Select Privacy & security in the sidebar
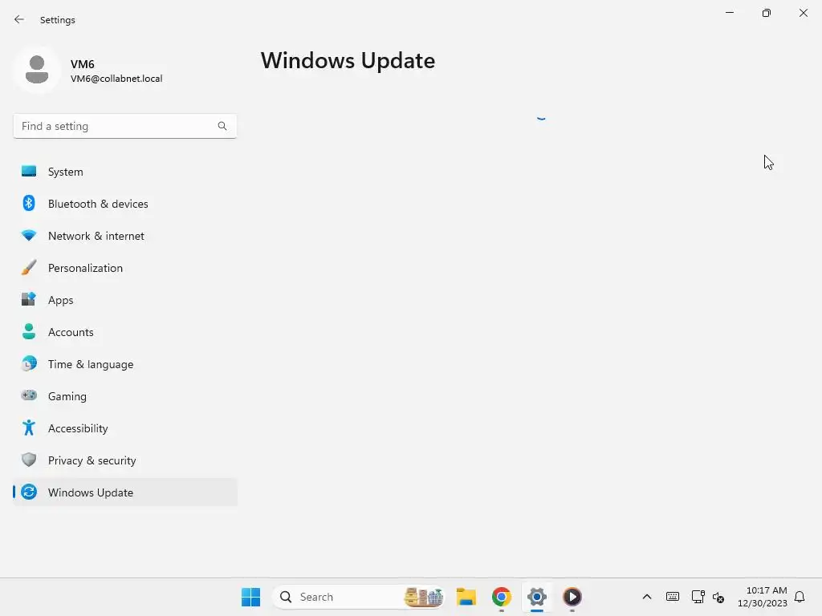The image size is (822, 616). 124,460
